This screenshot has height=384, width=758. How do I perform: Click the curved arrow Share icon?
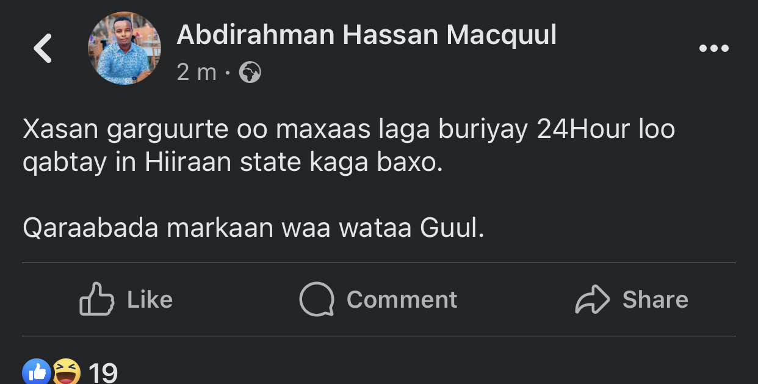pos(593,299)
